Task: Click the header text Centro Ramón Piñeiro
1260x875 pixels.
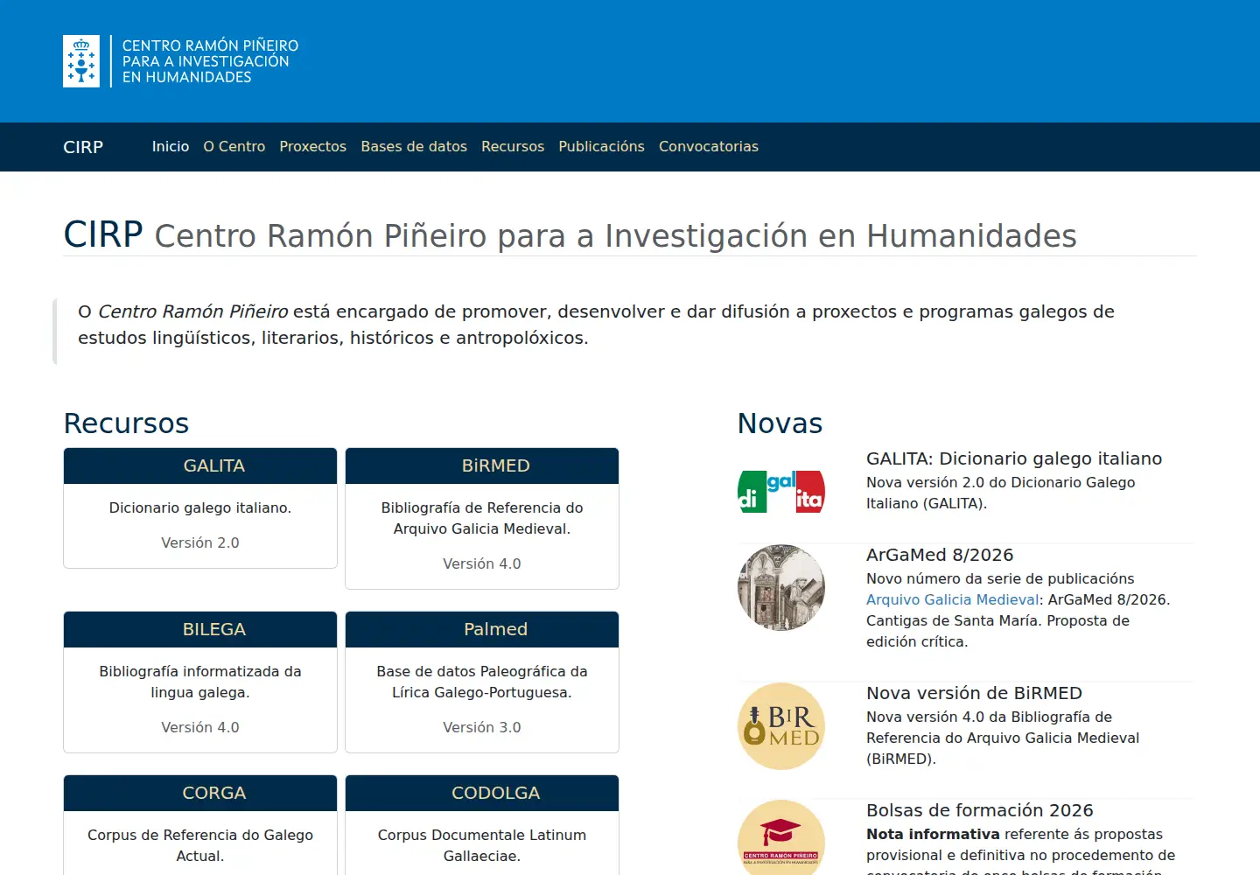Action: tap(210, 61)
